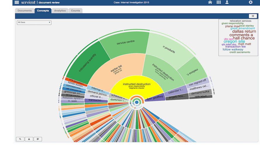Click 'matt matt' in word cloud
The image size is (260, 146).
point(245,44)
